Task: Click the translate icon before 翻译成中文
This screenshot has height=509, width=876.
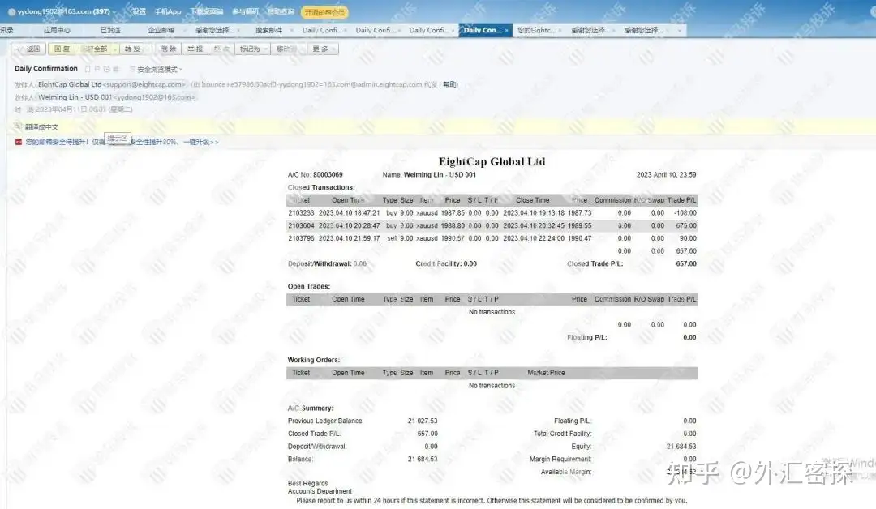Action: pos(18,126)
